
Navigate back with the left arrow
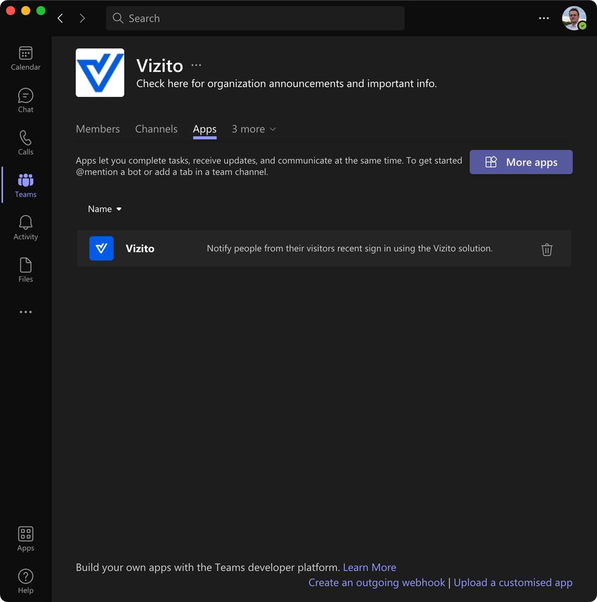coord(60,19)
